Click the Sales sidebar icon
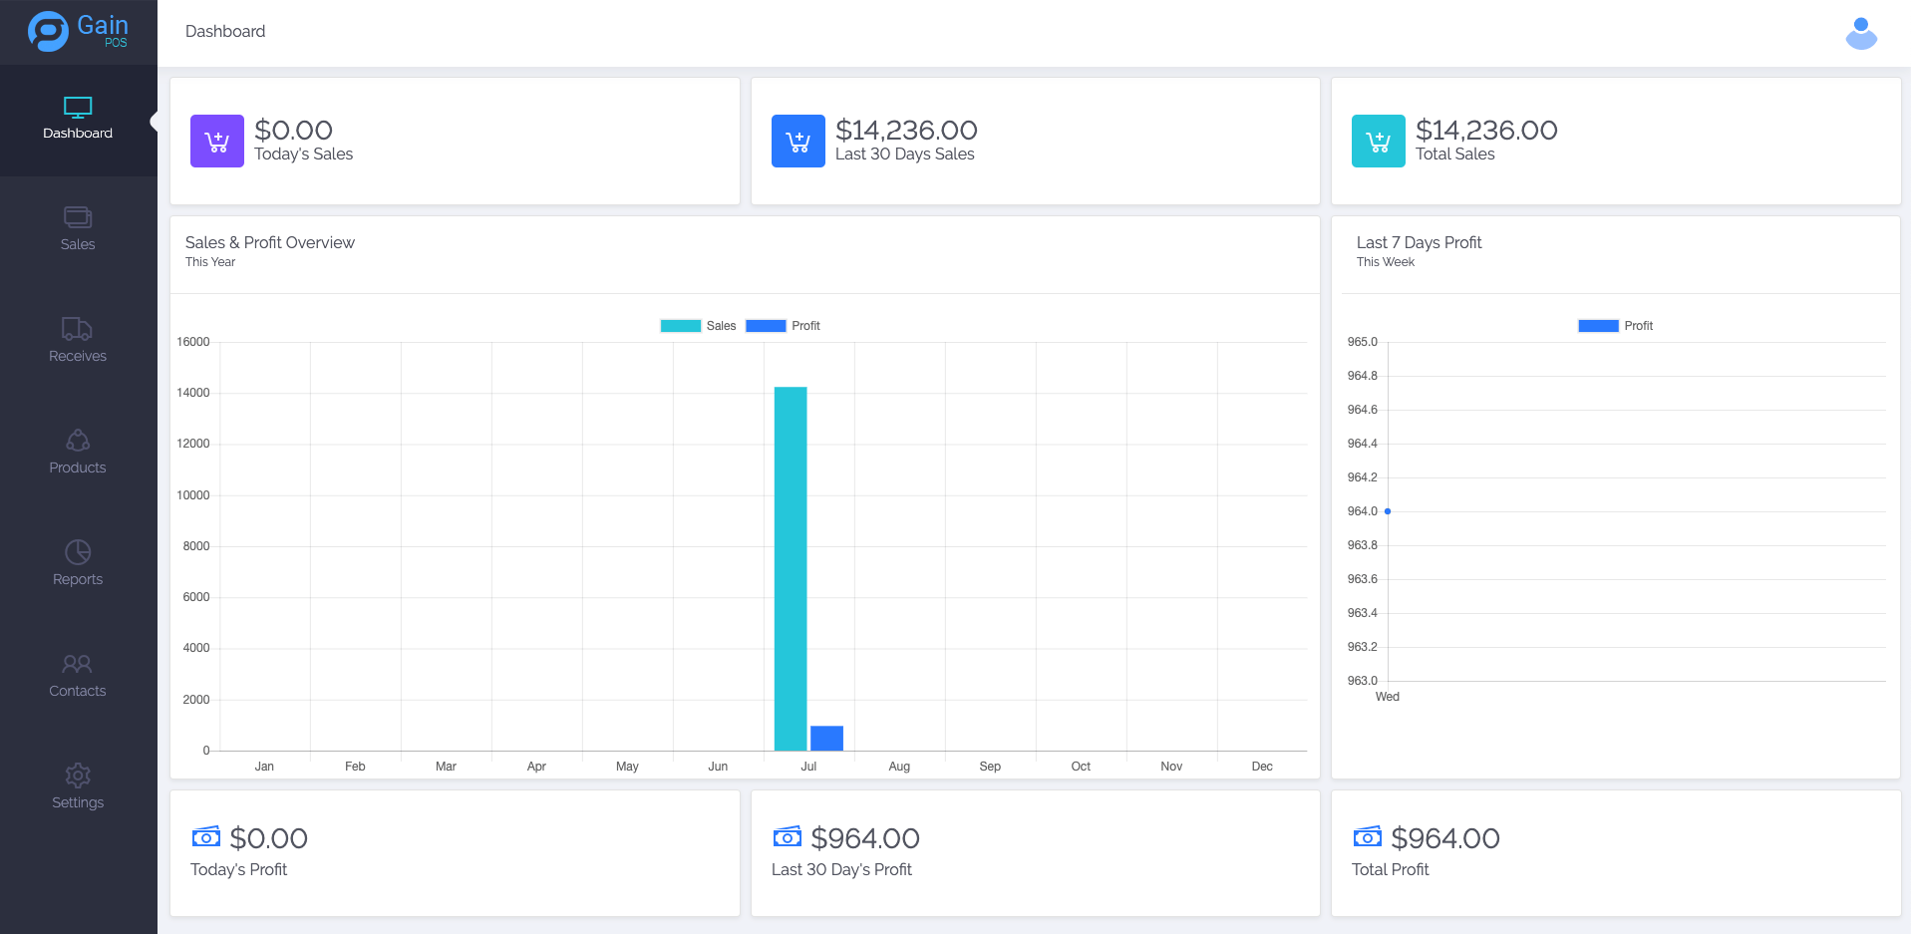1911x934 pixels. click(x=78, y=217)
